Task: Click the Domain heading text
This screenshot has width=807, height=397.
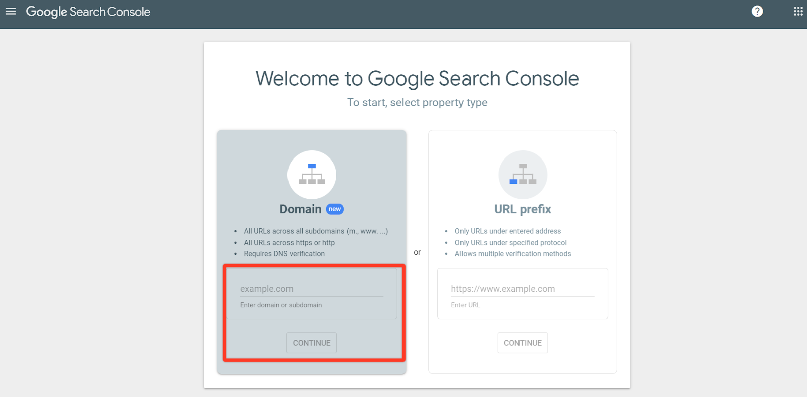Action: 301,209
